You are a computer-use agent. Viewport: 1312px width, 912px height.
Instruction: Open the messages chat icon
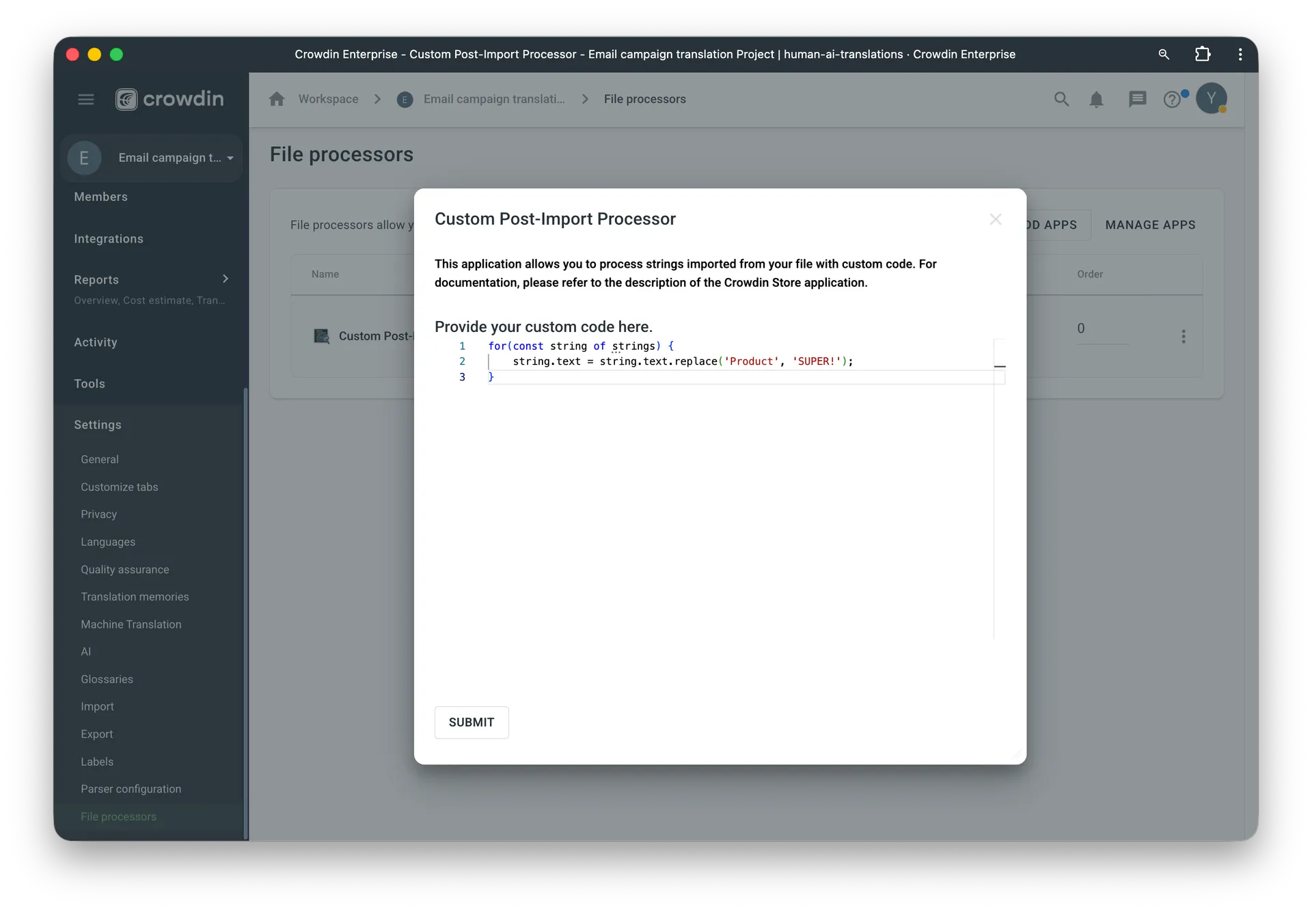1137,100
